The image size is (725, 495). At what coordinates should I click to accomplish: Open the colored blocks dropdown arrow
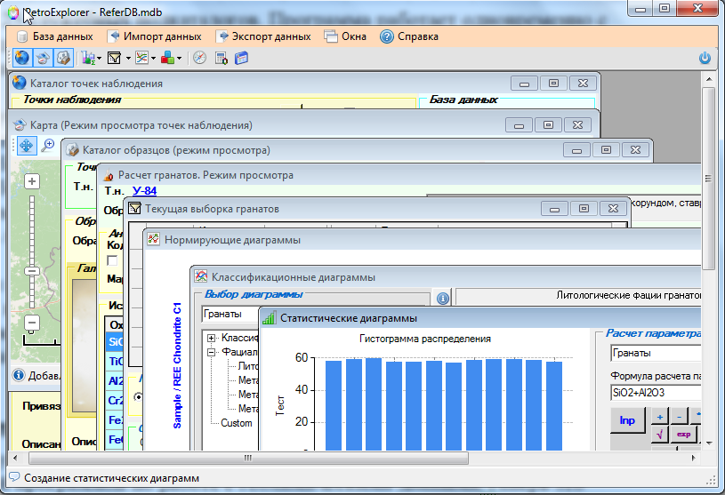pos(180,59)
